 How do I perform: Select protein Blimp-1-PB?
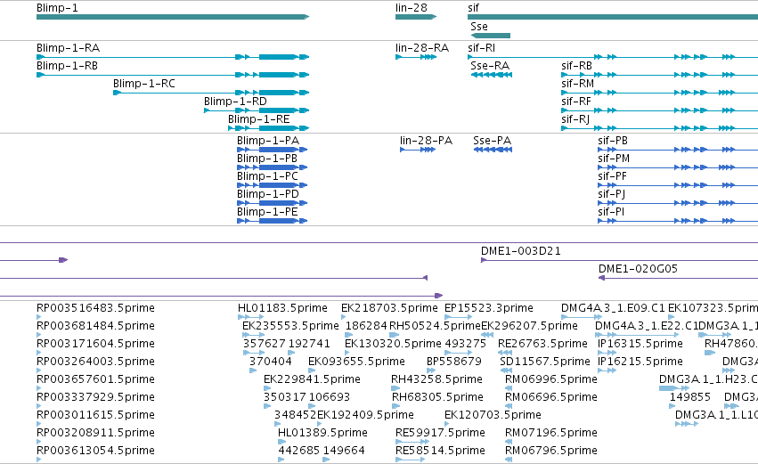point(267,159)
